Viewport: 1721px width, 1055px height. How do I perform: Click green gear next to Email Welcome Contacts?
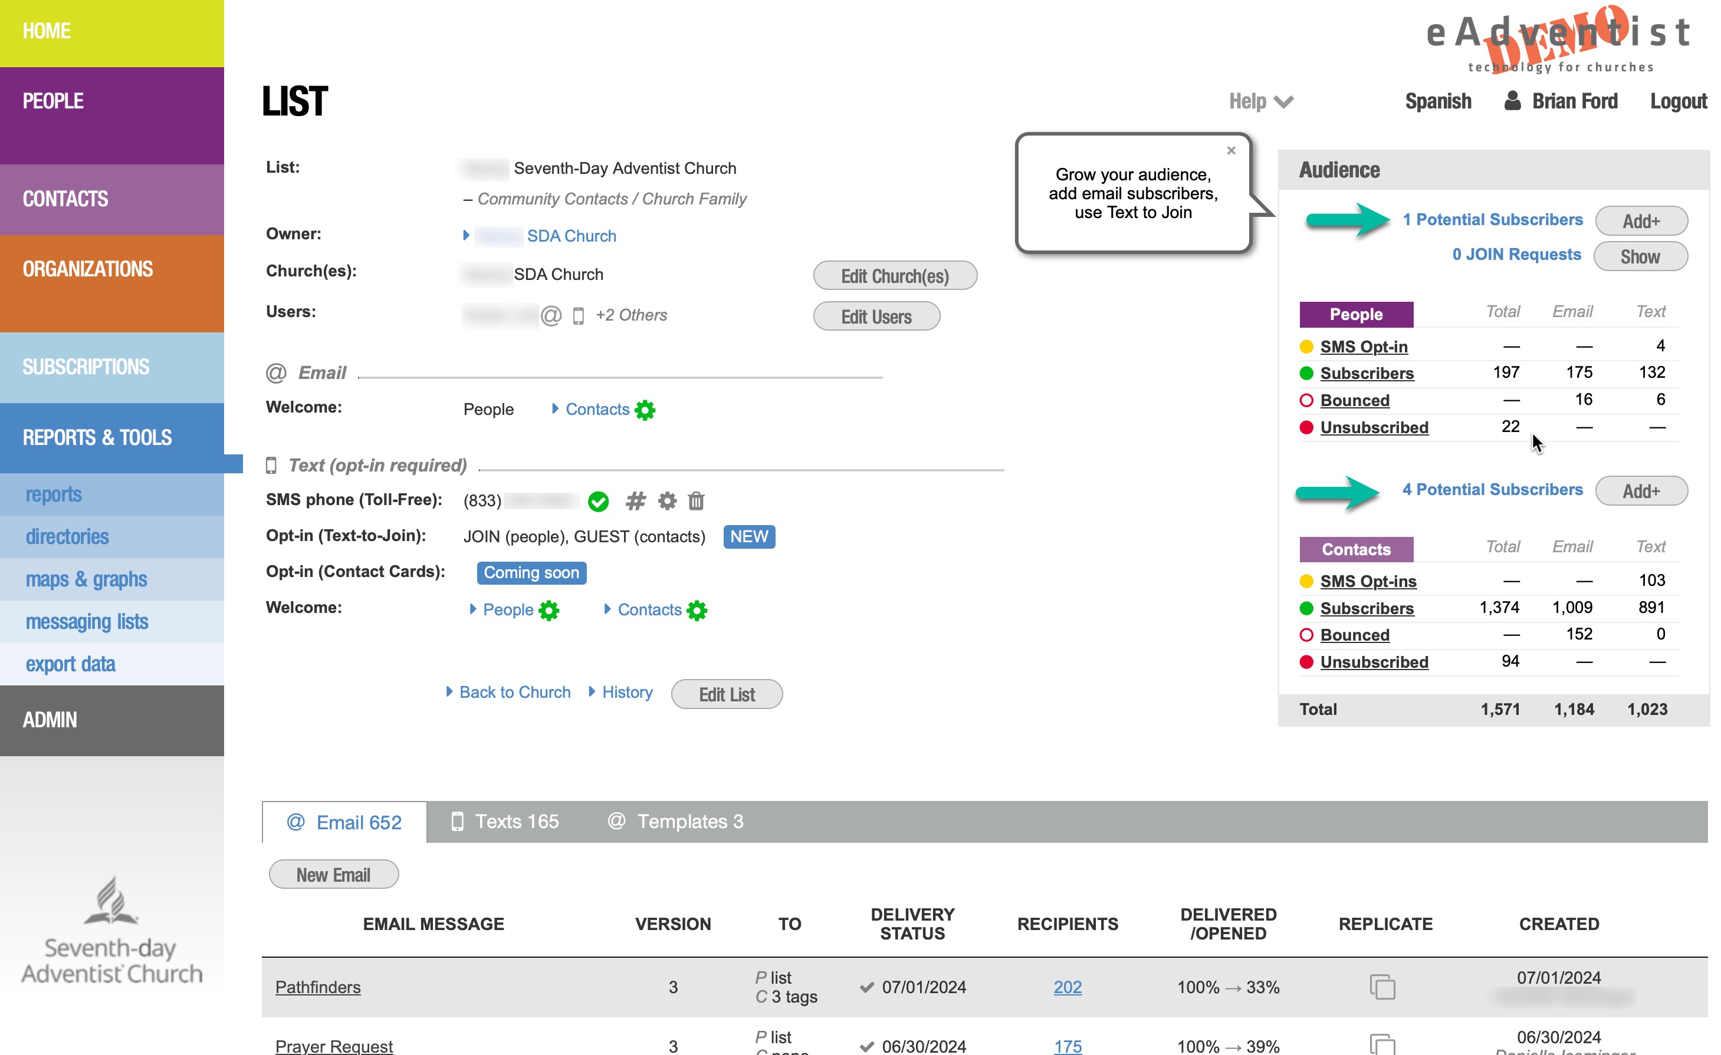645,410
